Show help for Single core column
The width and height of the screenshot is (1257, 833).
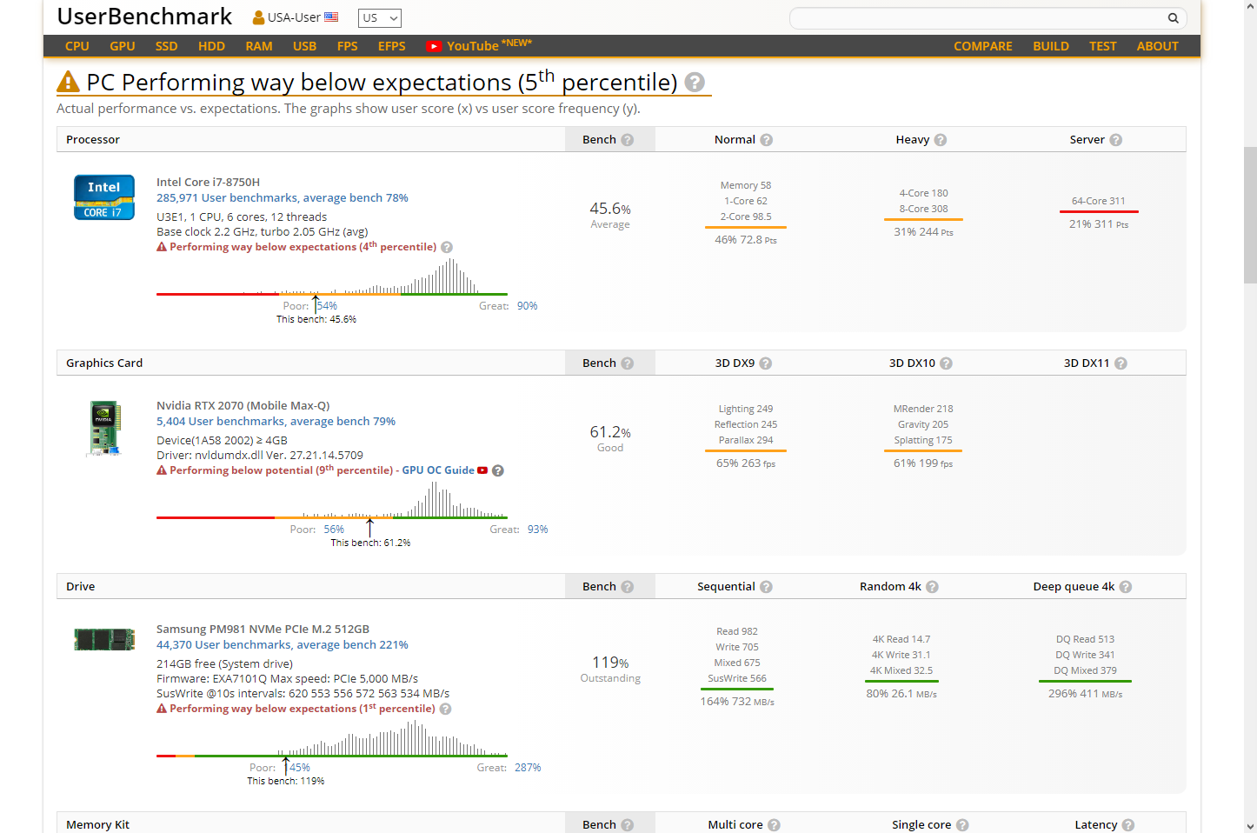pos(962,825)
